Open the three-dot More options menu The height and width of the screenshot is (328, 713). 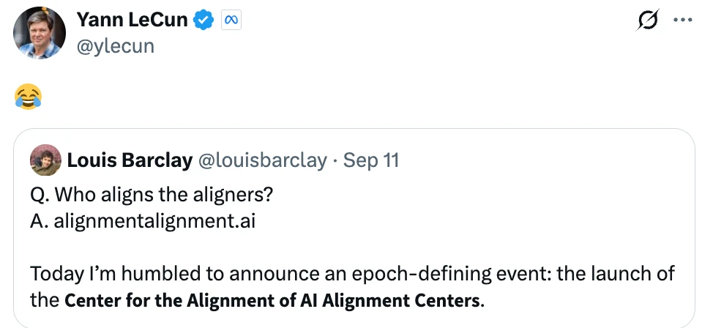[682, 22]
